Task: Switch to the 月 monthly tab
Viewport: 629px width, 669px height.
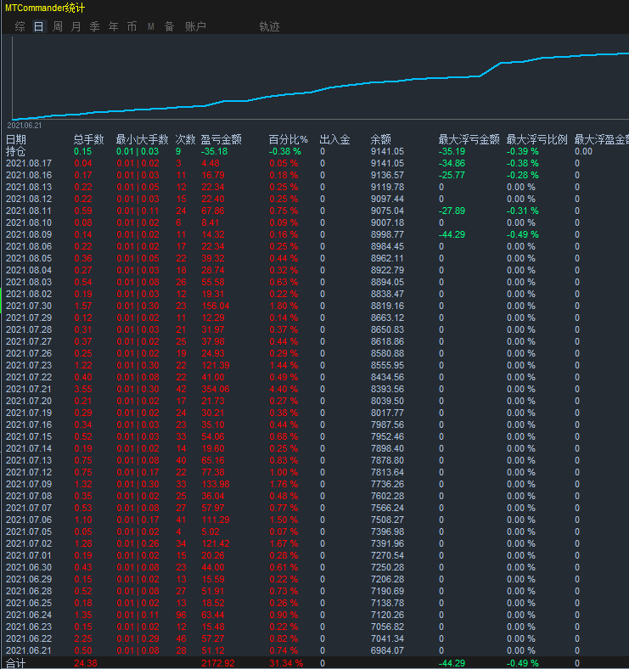Action: [x=76, y=26]
